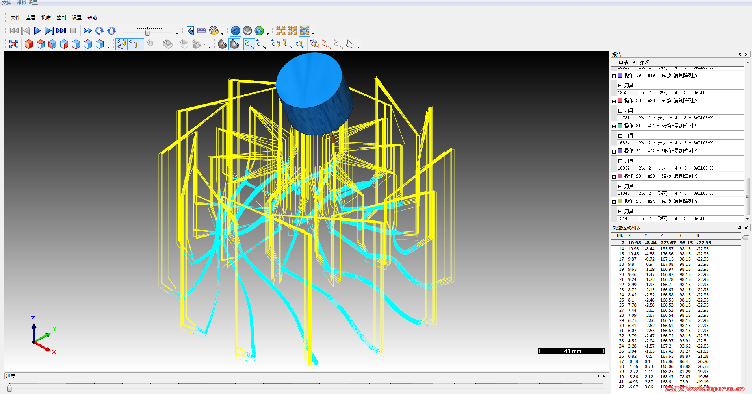Toggle the highlighted green-blue toolpath line icon

pos(249,44)
